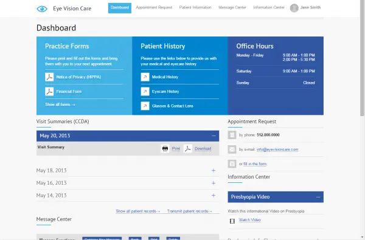
Task: Click the form icon beside fill in the form
Action: [x=232, y=164]
